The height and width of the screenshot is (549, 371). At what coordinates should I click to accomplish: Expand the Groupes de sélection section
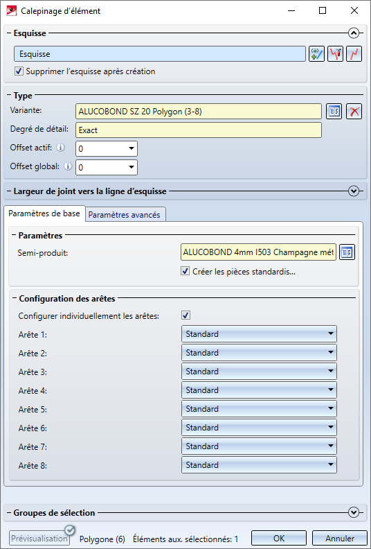354,512
